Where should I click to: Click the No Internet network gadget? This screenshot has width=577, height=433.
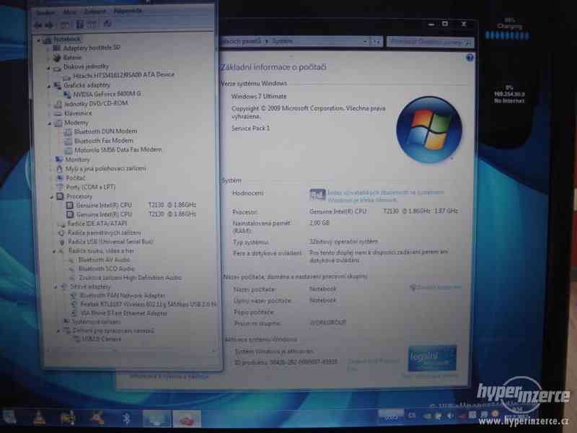pos(509,95)
